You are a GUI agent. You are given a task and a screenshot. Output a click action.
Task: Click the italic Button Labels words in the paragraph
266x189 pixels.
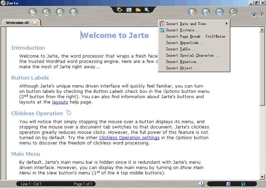[108, 92]
